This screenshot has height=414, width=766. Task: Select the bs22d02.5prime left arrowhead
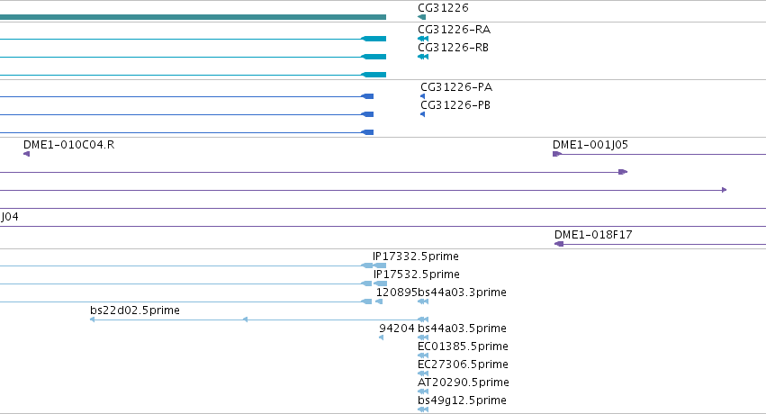coord(93,319)
